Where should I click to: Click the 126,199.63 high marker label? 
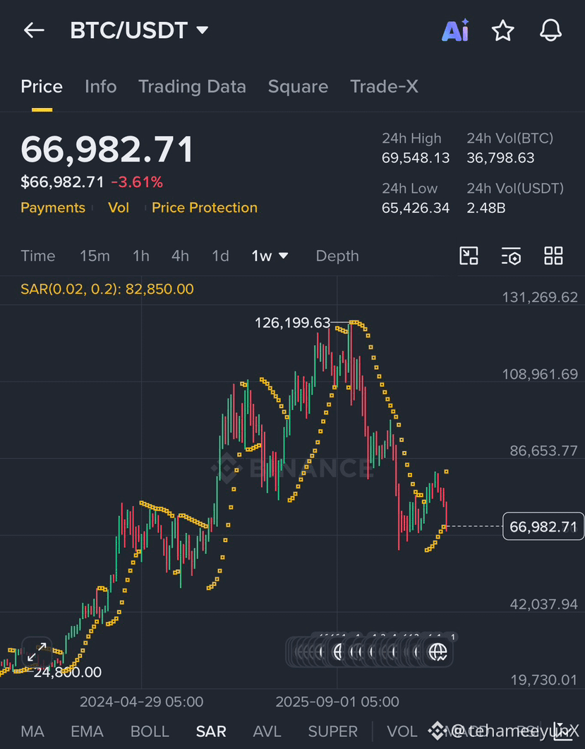tap(292, 323)
